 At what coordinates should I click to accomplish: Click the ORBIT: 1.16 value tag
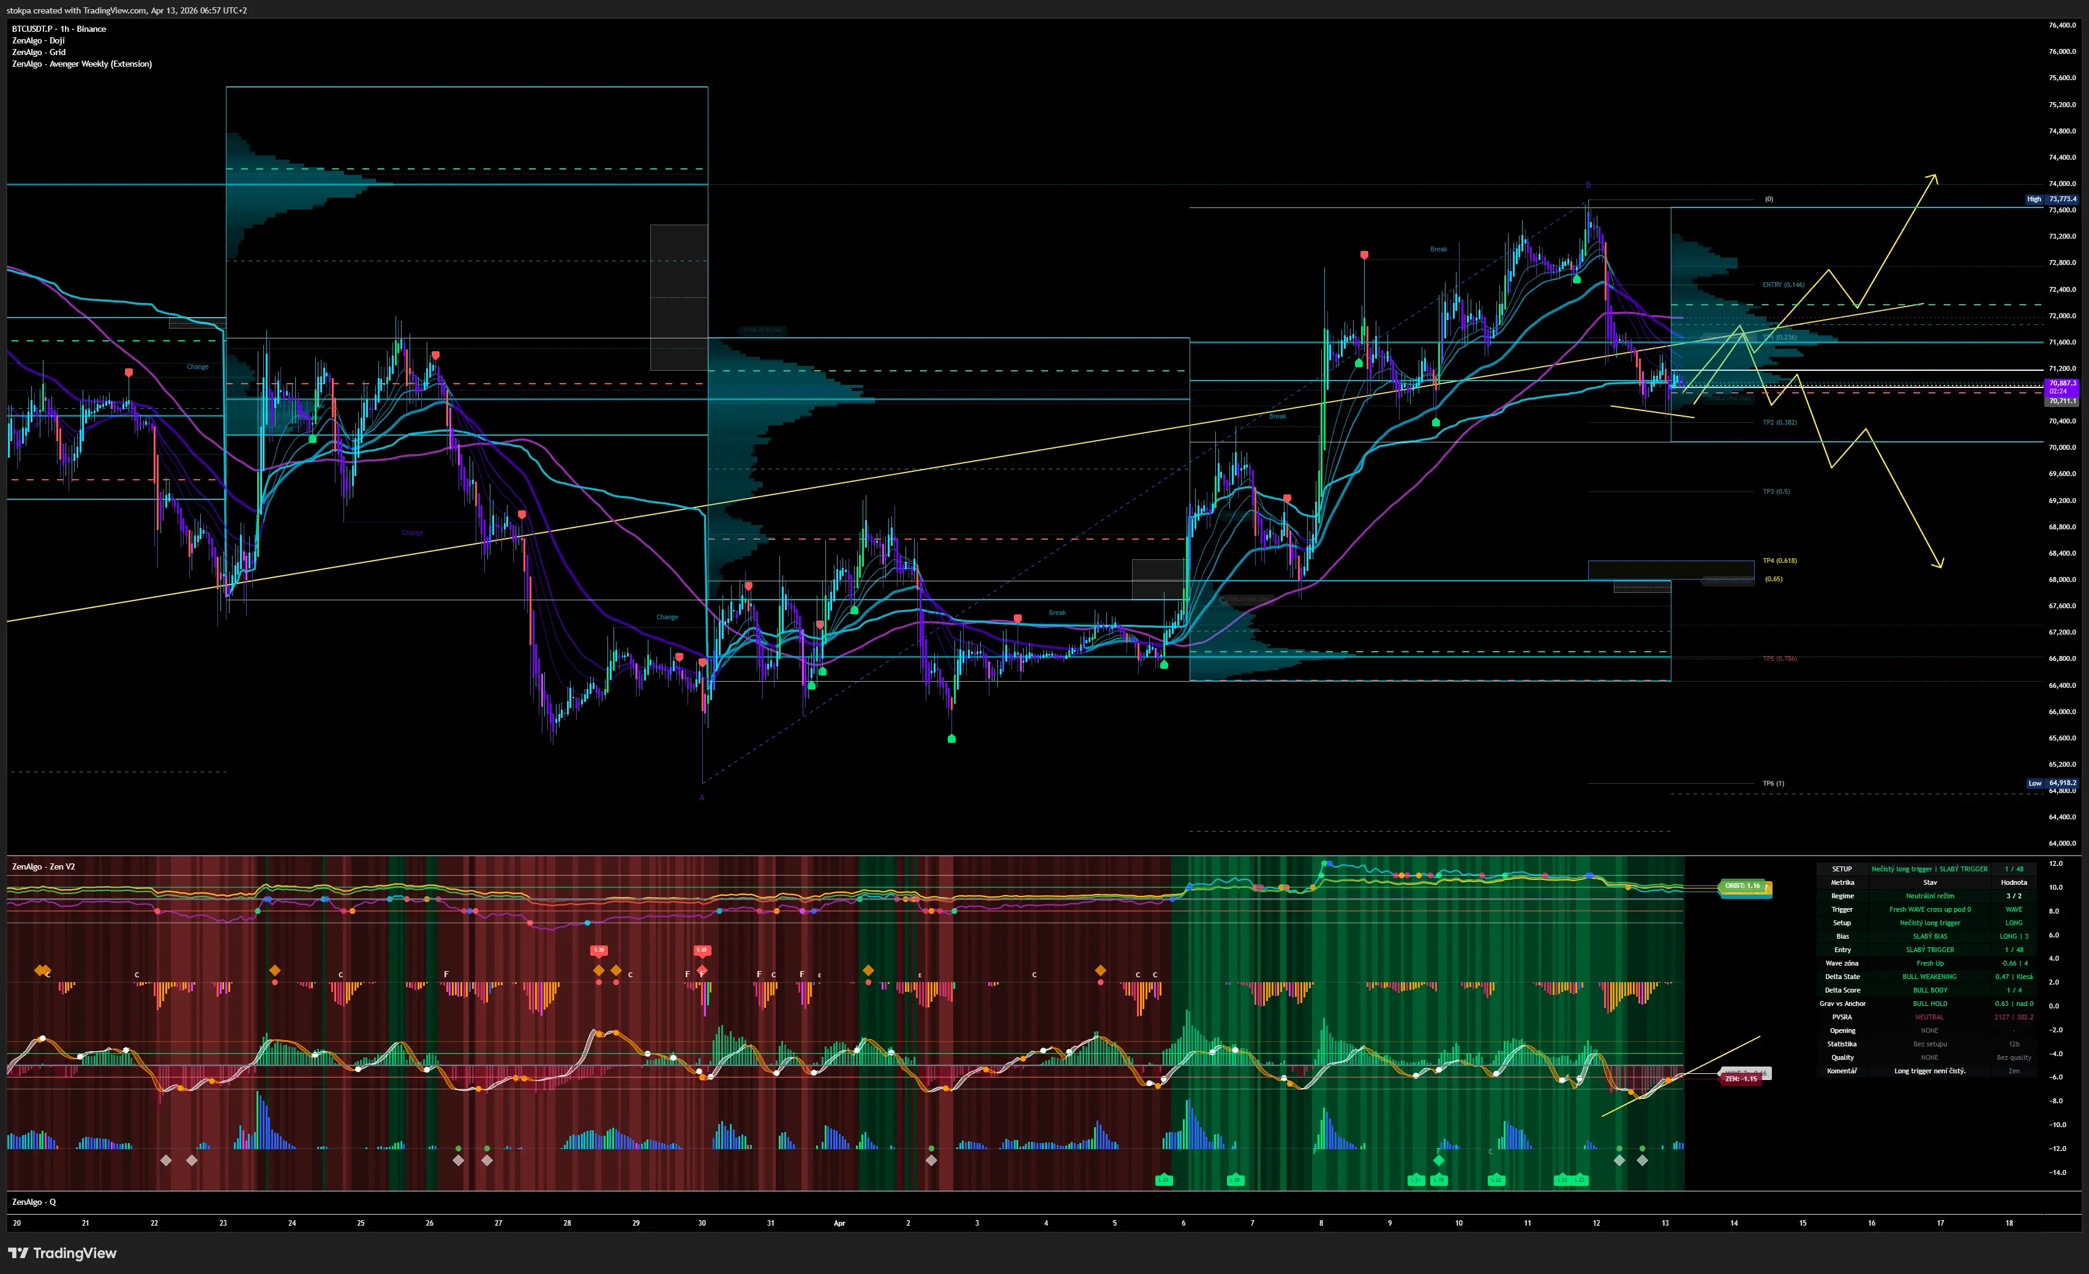pyautogui.click(x=1742, y=886)
